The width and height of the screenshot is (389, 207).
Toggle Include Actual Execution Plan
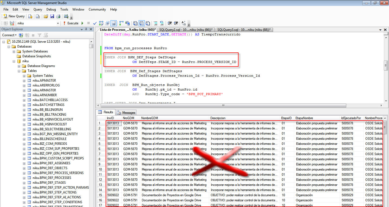[x=121, y=23]
